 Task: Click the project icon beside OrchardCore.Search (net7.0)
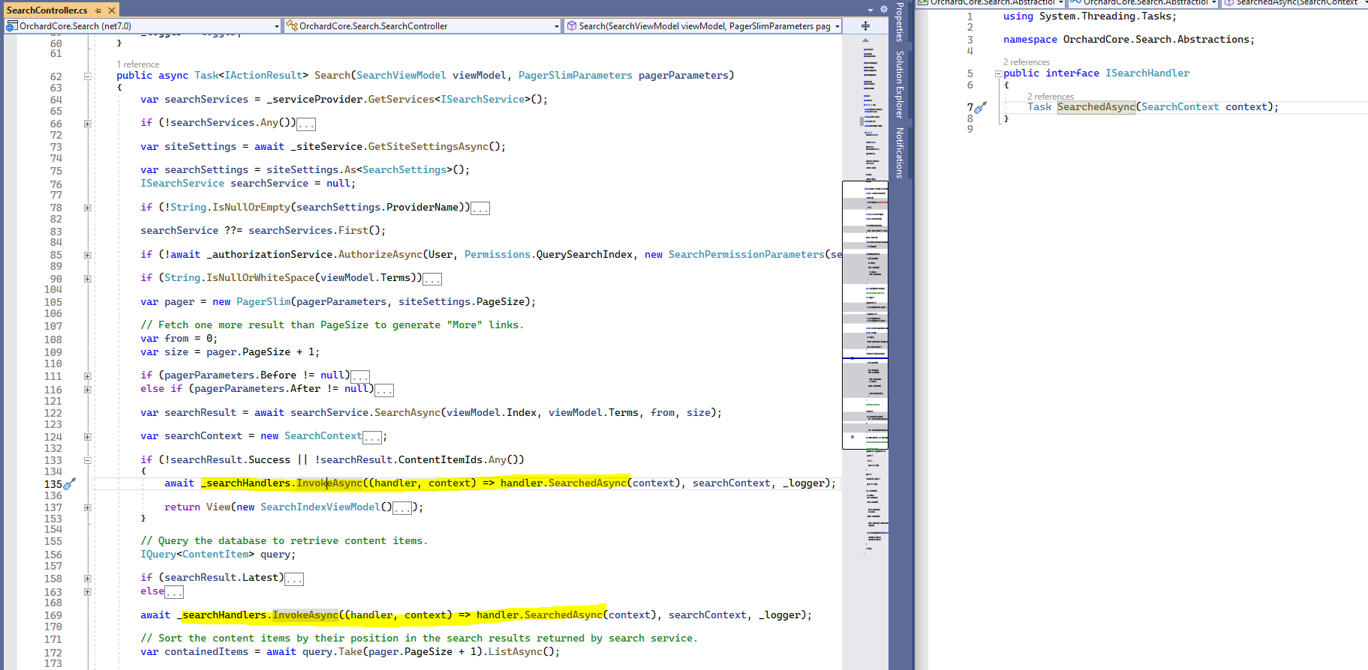click(x=11, y=26)
